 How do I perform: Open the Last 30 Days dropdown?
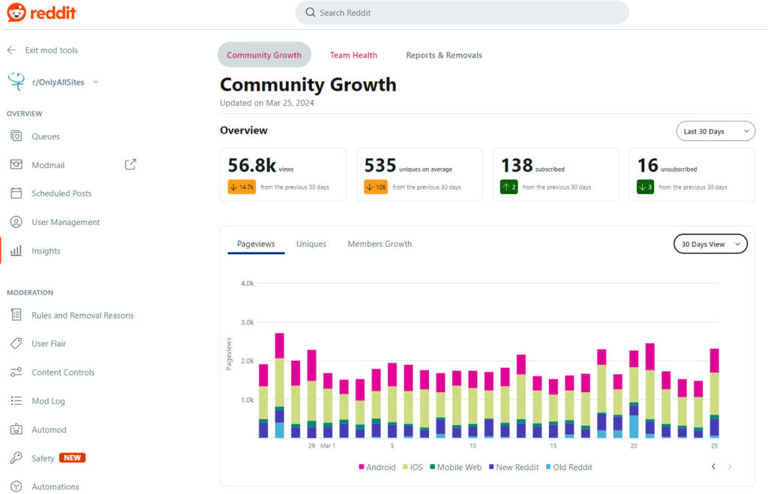pyautogui.click(x=715, y=131)
